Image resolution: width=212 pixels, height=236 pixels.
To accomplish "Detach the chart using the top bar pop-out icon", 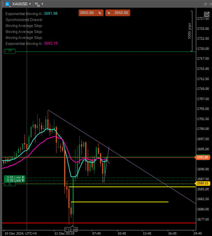I will point(205,4).
